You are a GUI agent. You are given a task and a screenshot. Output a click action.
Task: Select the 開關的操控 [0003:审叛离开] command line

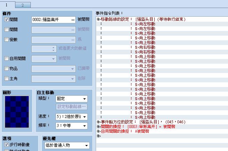162,127
